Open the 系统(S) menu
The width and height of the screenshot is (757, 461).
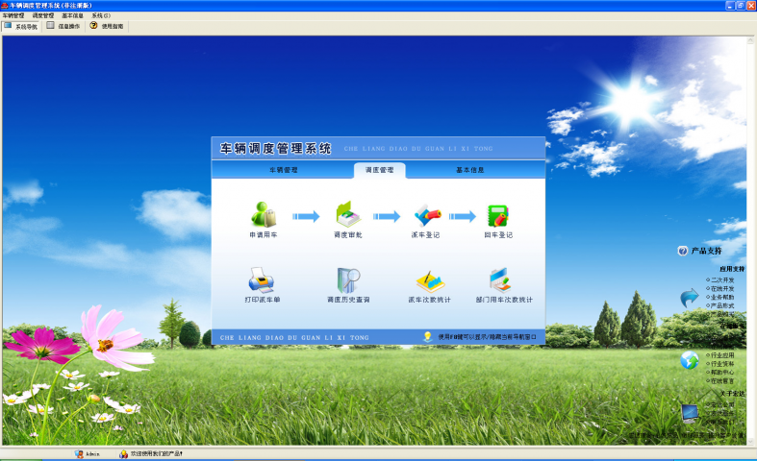tap(100, 16)
